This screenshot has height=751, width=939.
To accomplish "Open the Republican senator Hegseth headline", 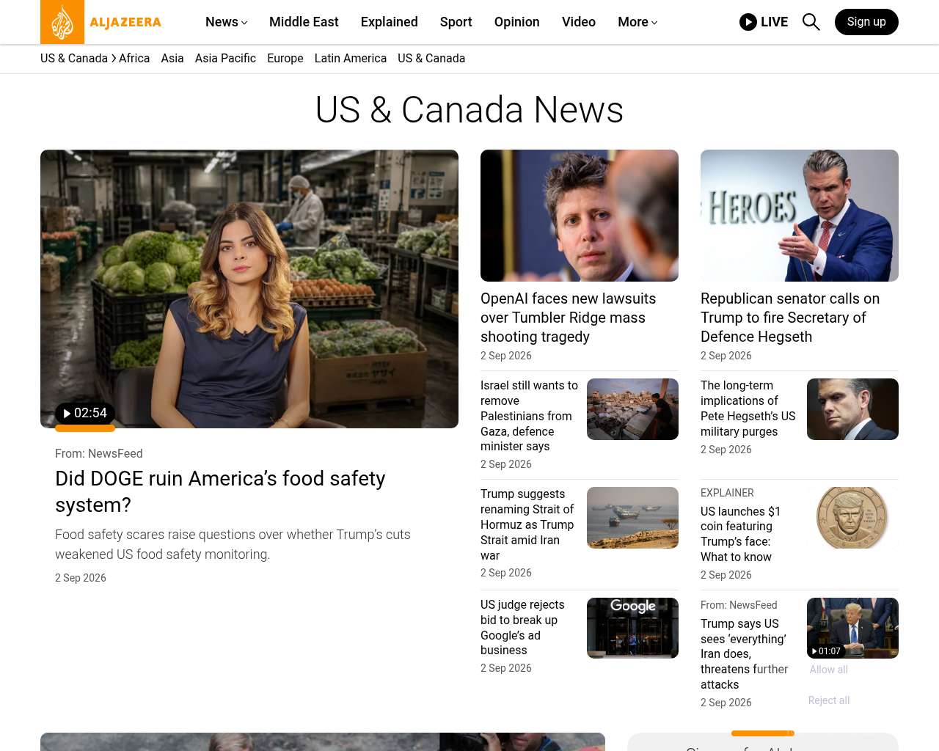I will click(x=790, y=318).
